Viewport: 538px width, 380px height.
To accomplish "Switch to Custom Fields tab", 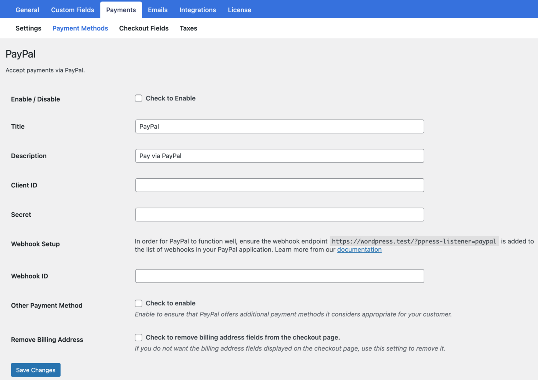I will 72,10.
